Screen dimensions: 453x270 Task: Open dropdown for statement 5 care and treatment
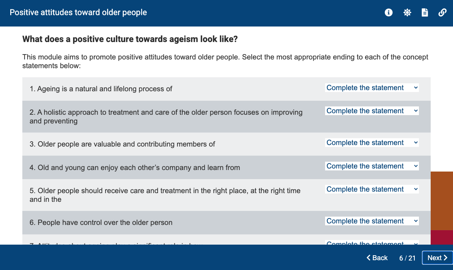(x=372, y=189)
